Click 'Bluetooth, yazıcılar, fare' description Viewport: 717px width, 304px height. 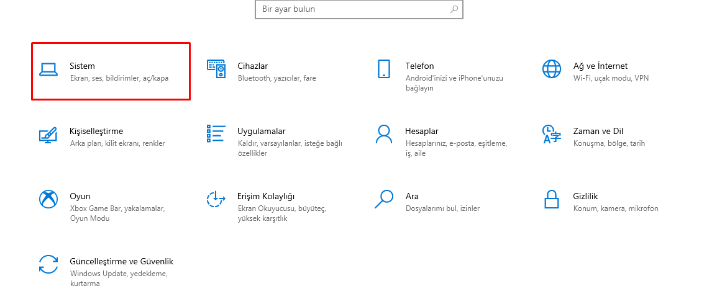(276, 78)
